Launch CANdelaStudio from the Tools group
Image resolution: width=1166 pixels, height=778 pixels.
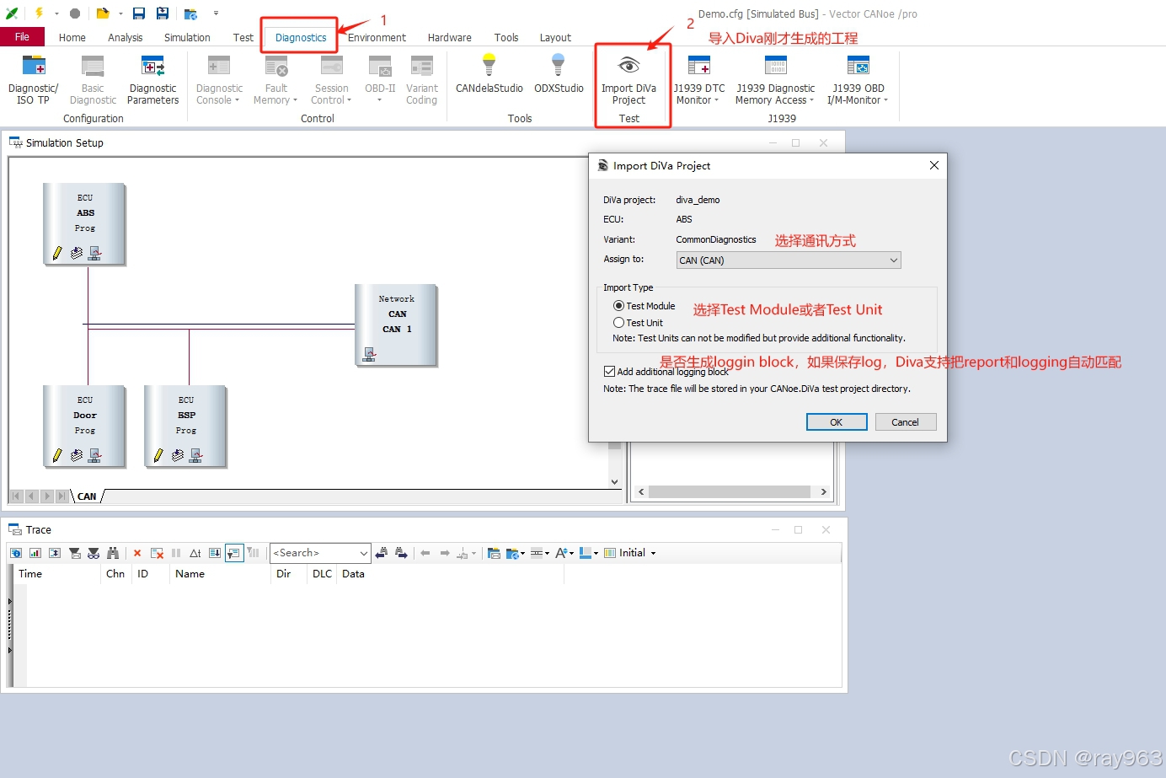pyautogui.click(x=489, y=74)
